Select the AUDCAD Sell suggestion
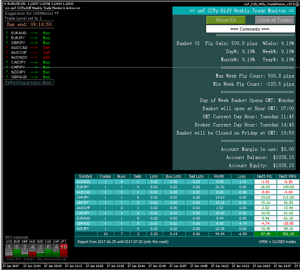Viewport: 300px width, 270px height. (x=28, y=47)
